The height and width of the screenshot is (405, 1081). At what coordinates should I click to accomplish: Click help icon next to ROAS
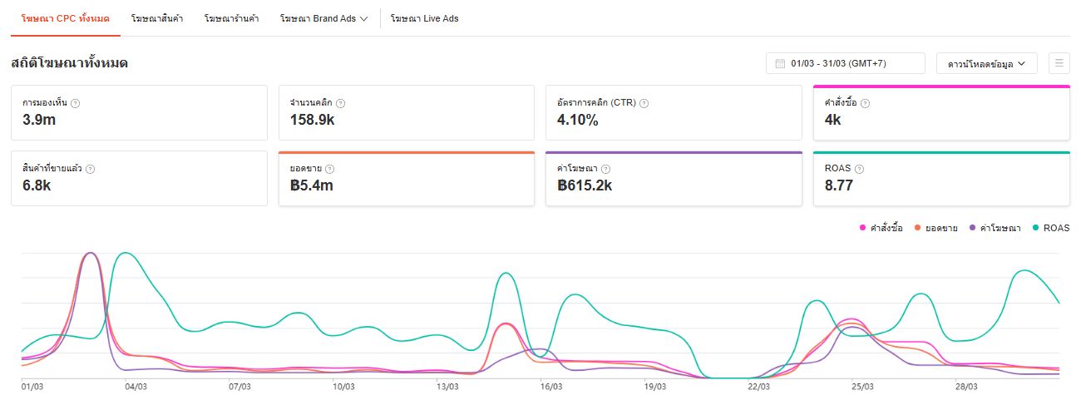point(859,169)
